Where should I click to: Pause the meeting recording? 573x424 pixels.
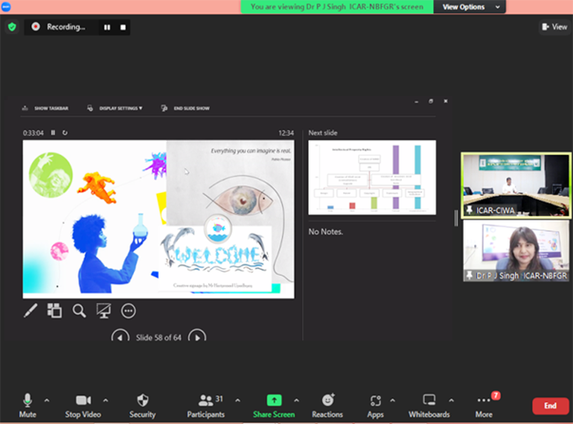(108, 27)
